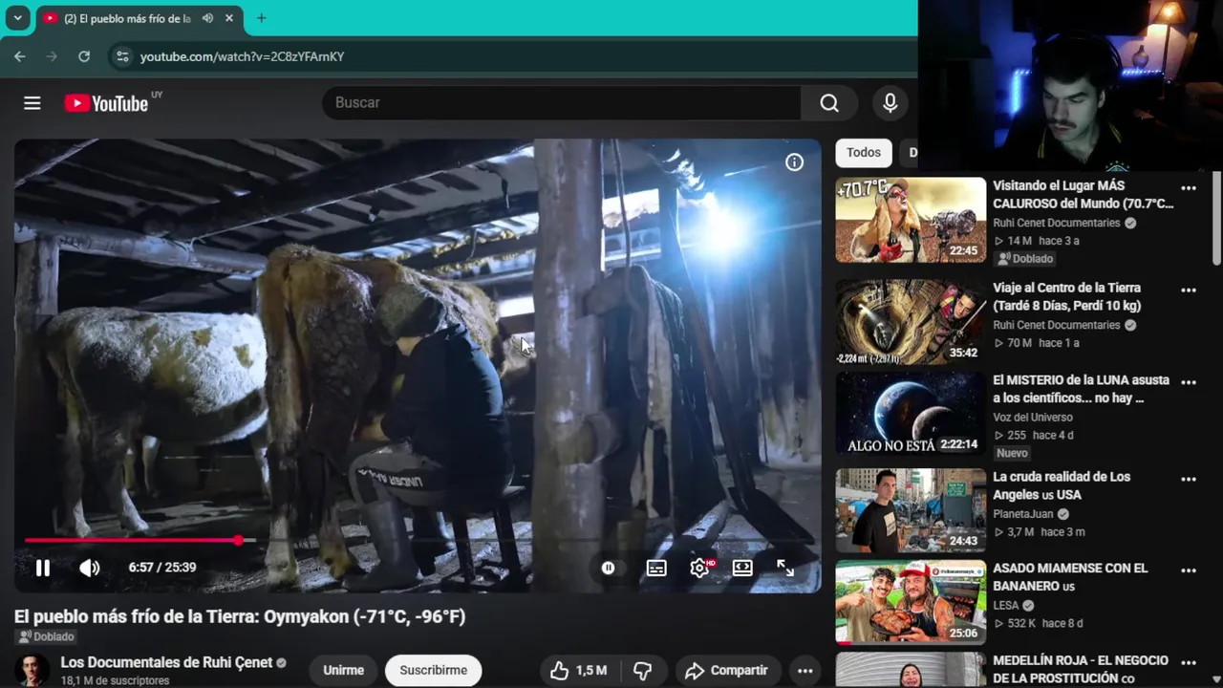Click the 6:57 / 25:39 time display
The height and width of the screenshot is (688, 1223).
pos(162,568)
